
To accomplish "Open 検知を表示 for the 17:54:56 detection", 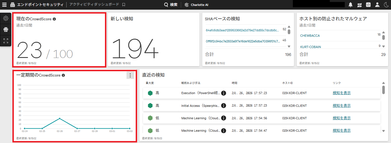I will click(x=342, y=118).
